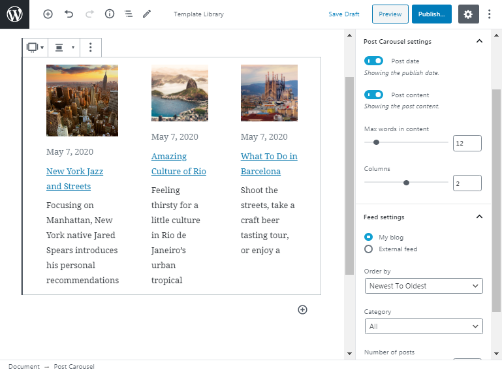Click Save Draft
Image resolution: width=502 pixels, height=372 pixels.
[x=344, y=14]
